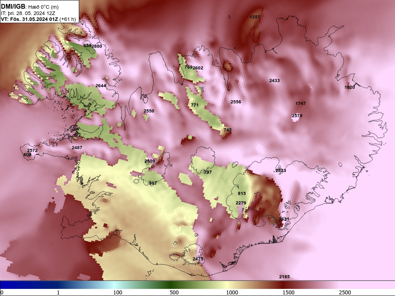395x296 pixels.
Task: Click the map value 2572
Action: pos(32,150)
